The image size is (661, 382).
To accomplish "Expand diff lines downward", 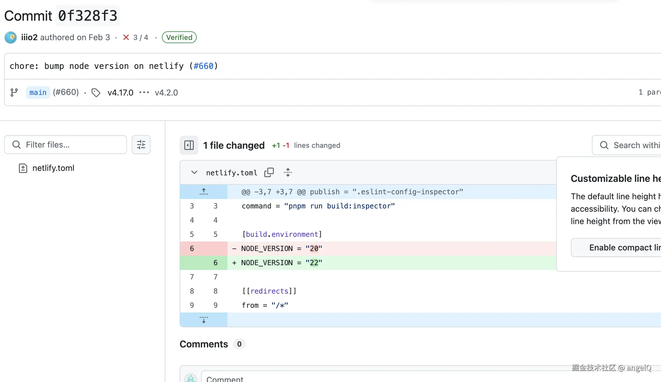I will tap(203, 320).
